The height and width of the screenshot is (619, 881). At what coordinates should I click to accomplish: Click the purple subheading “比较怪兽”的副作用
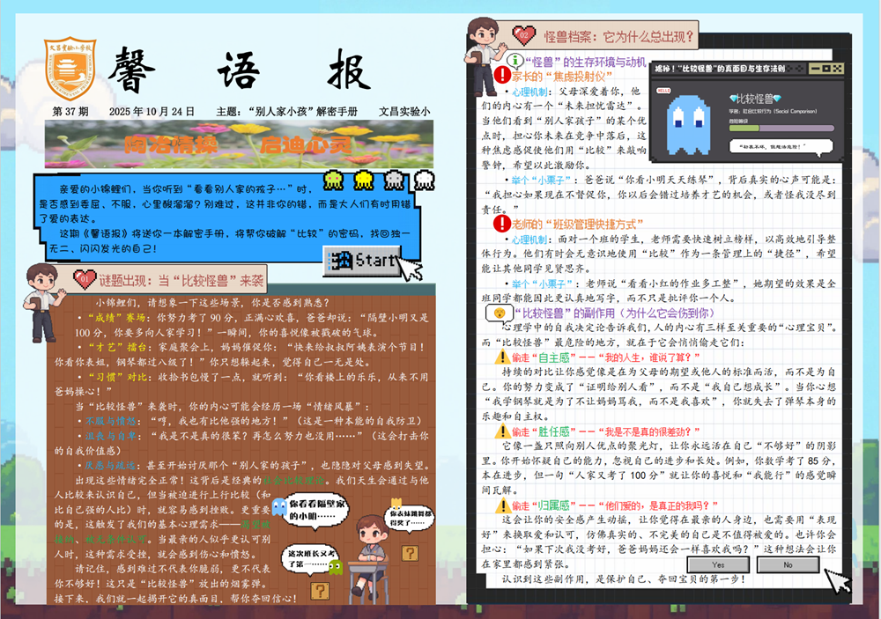614,313
